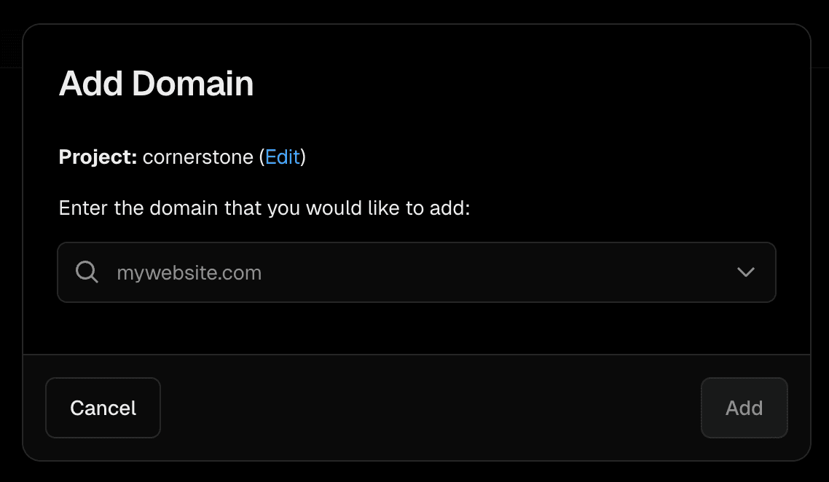Click the words 'would like to add'
Viewport: 829px width, 482px height.
tap(386, 209)
